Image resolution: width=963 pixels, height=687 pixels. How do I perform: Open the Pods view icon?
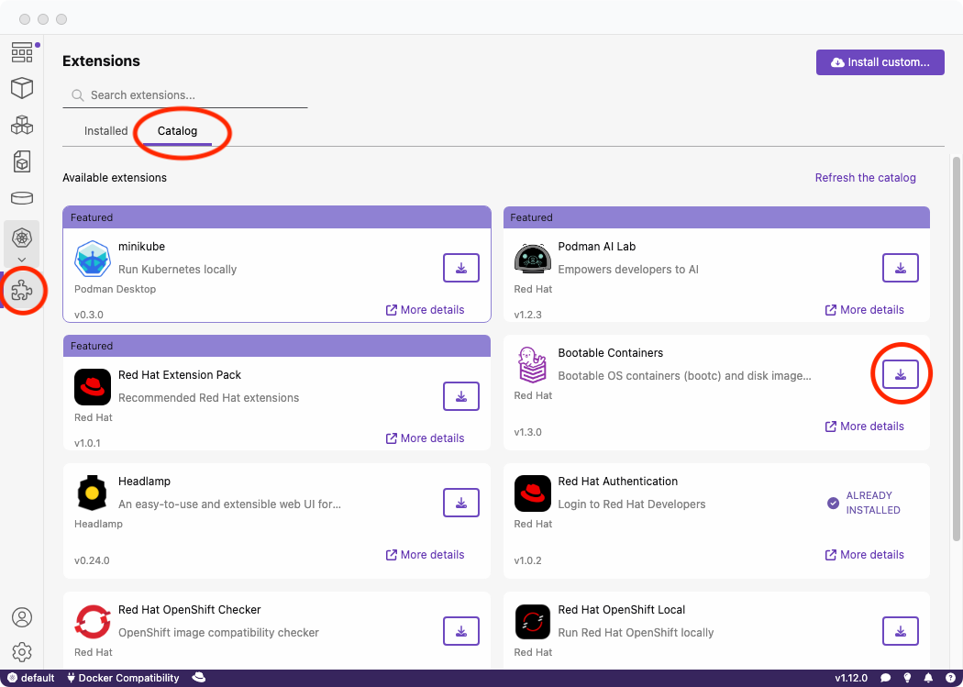pyautogui.click(x=22, y=125)
